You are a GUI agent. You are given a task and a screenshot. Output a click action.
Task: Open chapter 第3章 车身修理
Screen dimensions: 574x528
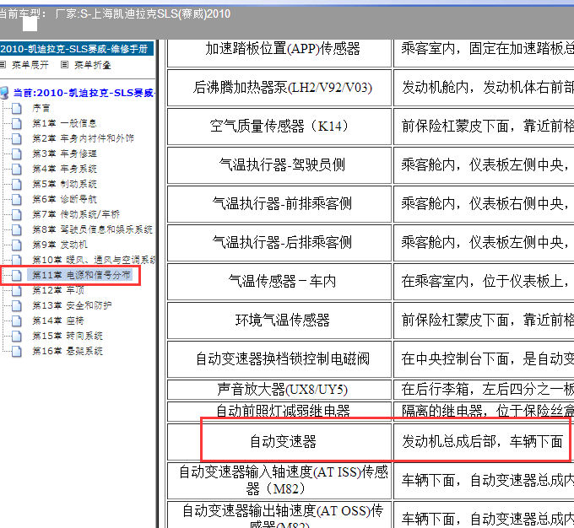pos(64,154)
